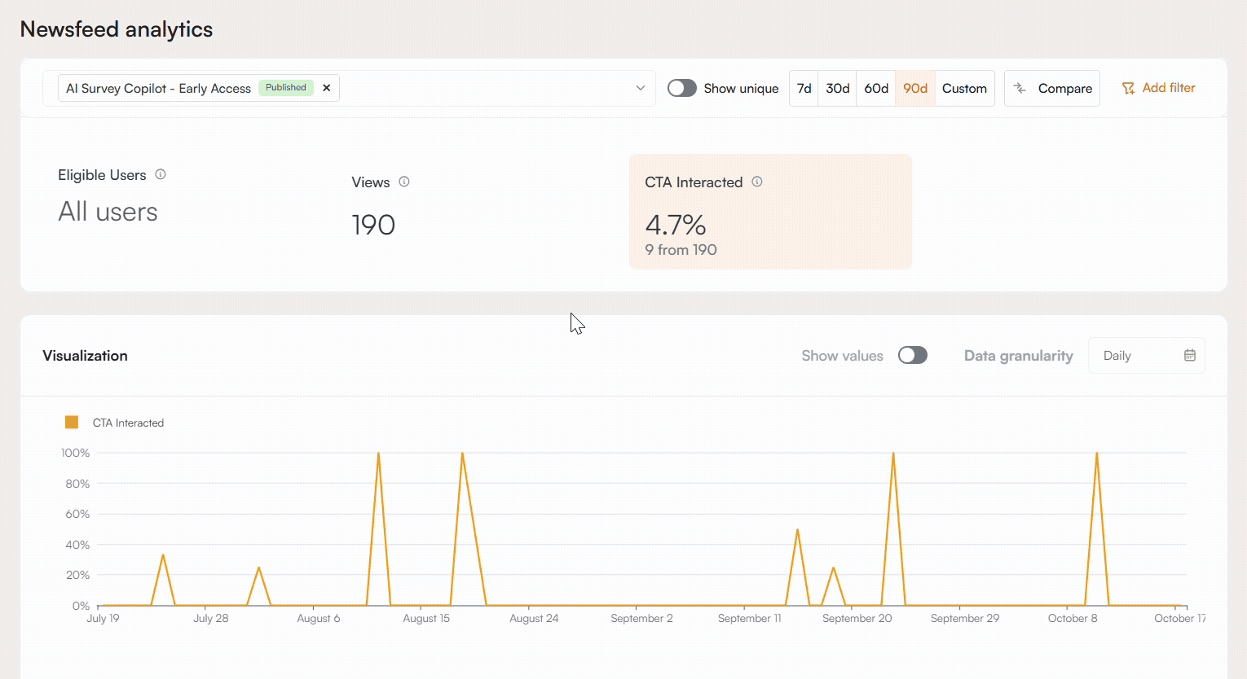Select the 30d time range

coord(837,88)
